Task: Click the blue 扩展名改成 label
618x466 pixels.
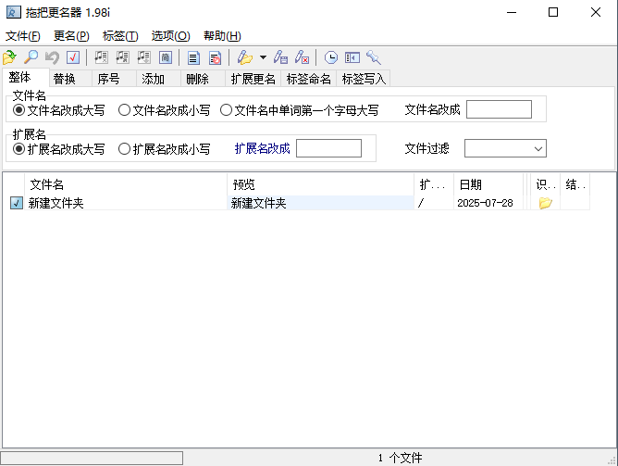Action: 263,148
